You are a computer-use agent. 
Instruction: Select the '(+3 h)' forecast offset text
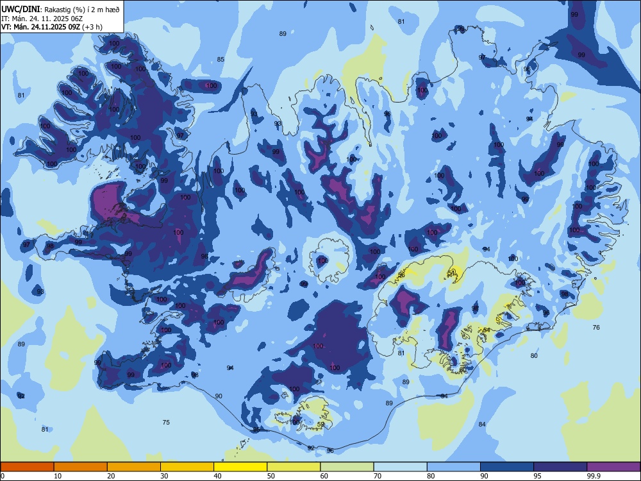pos(92,27)
